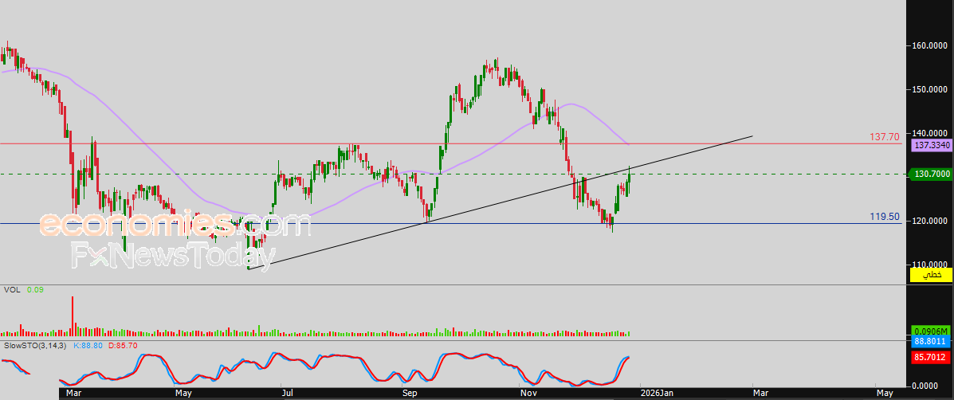The height and width of the screenshot is (400, 954).
Task: Click the 110.0000 price axis label
Action: pos(929,265)
